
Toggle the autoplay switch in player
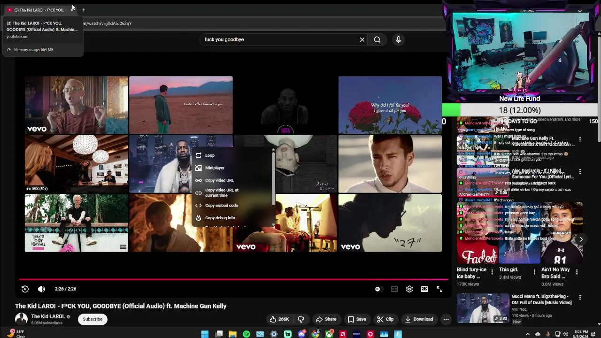pyautogui.click(x=378, y=289)
